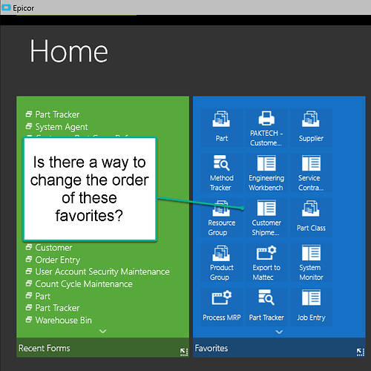The width and height of the screenshot is (371, 371).
Task: Open the Supplier favorite tile
Action: point(311,128)
